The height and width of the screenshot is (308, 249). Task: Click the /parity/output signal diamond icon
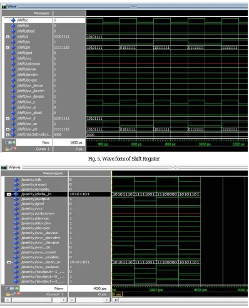pyautogui.click(x=16, y=199)
